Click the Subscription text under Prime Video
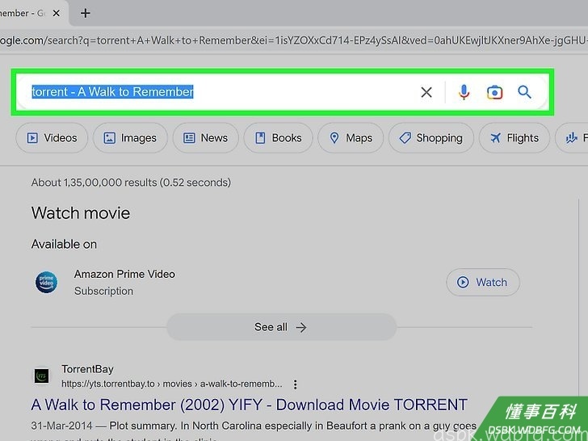Viewport: 588px width, 441px height. click(103, 291)
